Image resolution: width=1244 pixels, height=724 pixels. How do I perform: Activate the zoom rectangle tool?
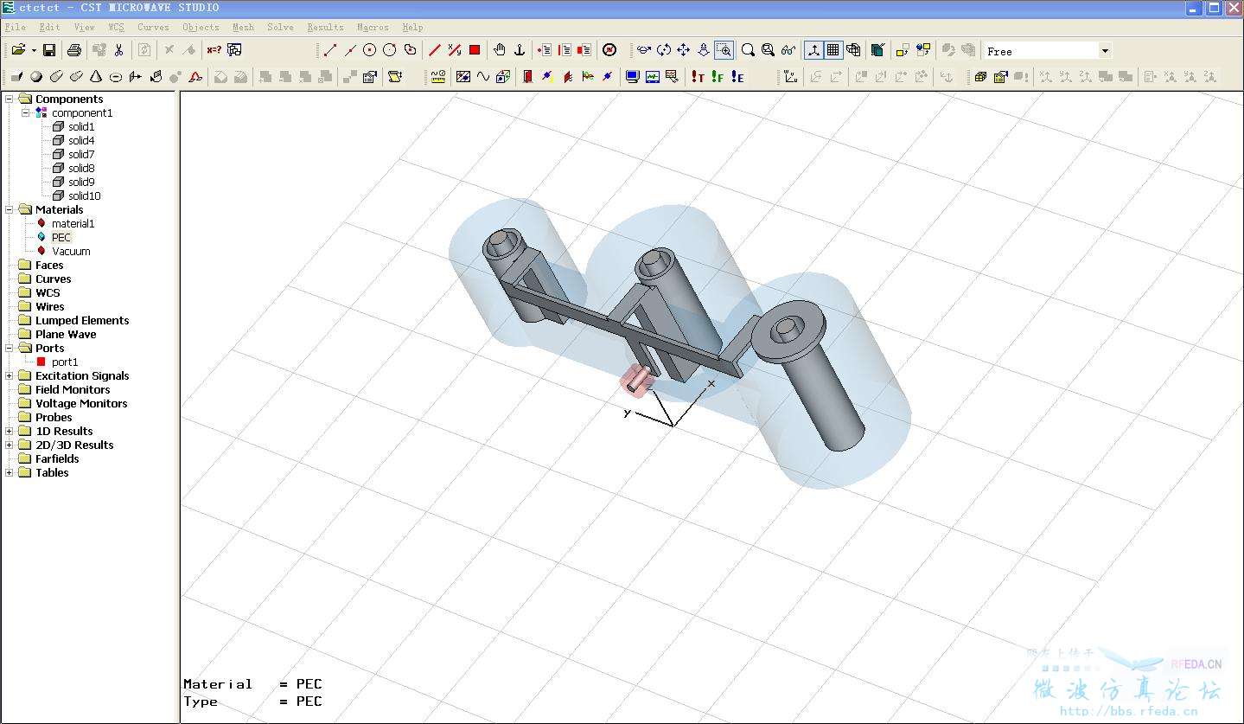coord(724,50)
